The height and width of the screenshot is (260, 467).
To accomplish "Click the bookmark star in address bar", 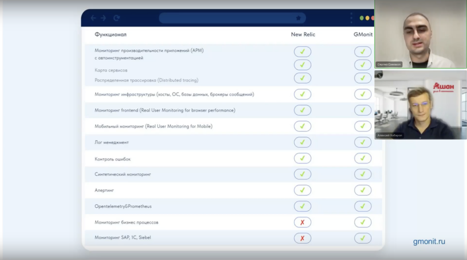I will point(298,18).
